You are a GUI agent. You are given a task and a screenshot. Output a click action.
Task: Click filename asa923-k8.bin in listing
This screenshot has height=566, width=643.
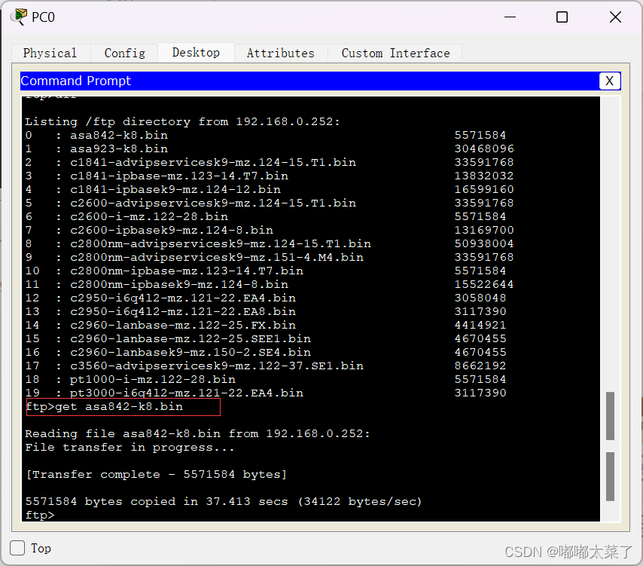[x=119, y=148]
